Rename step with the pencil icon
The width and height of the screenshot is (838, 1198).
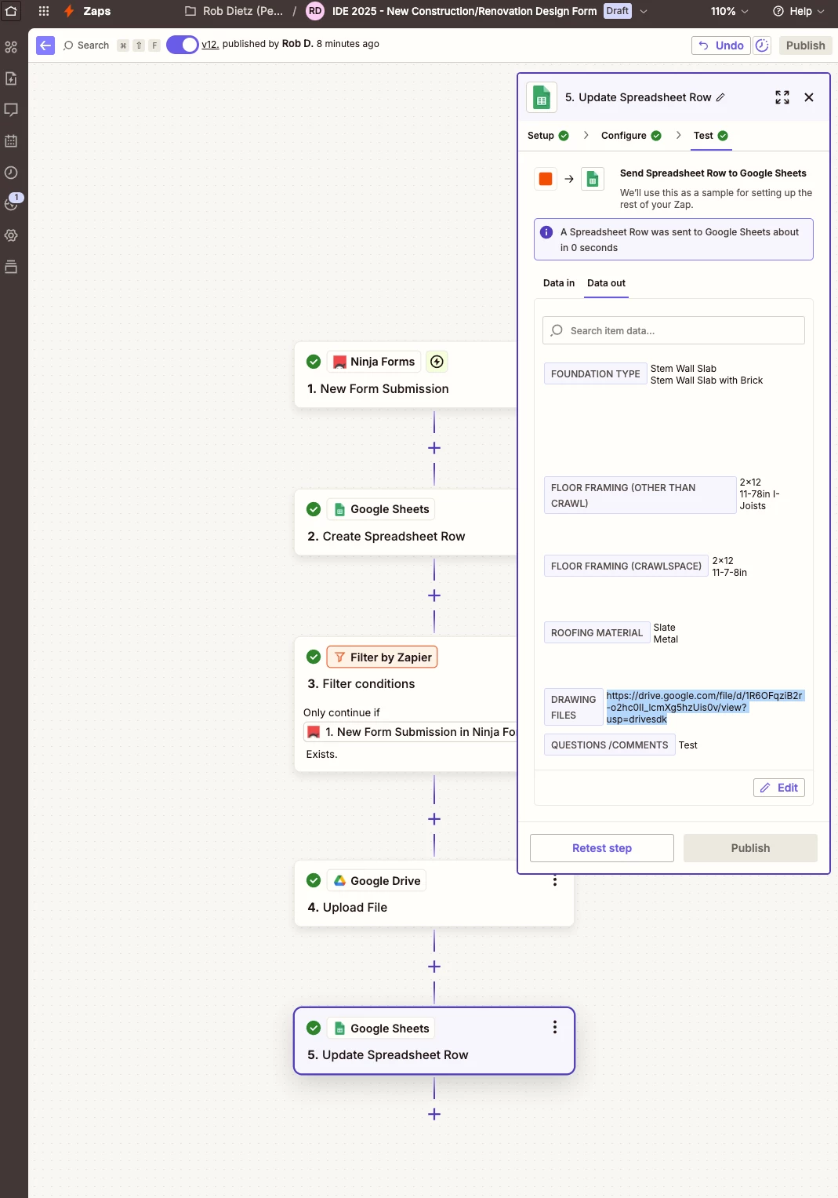[720, 97]
